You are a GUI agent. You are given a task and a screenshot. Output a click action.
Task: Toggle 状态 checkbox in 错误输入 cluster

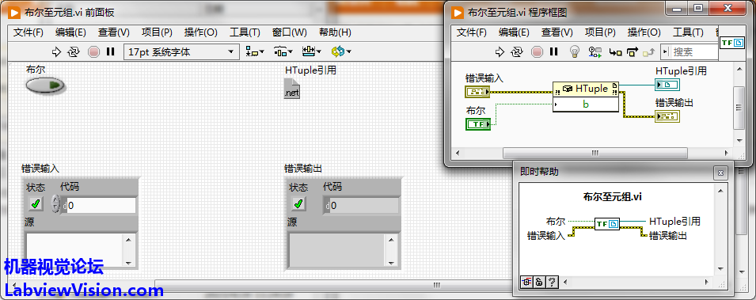point(35,204)
